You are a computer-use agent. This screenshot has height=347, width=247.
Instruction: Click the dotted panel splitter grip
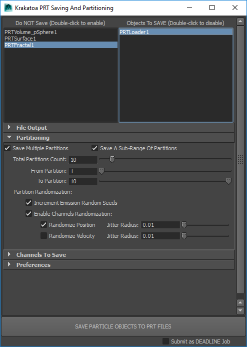point(240,160)
